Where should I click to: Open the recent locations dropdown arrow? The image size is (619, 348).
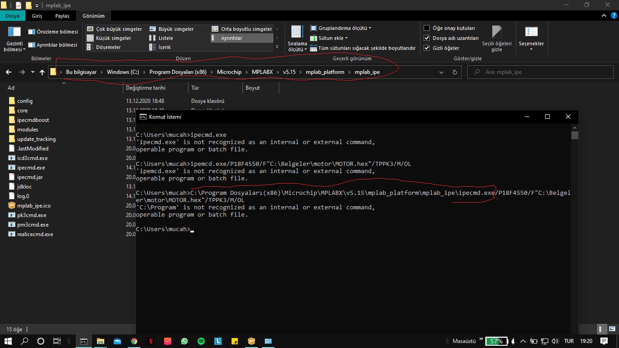tap(33, 72)
